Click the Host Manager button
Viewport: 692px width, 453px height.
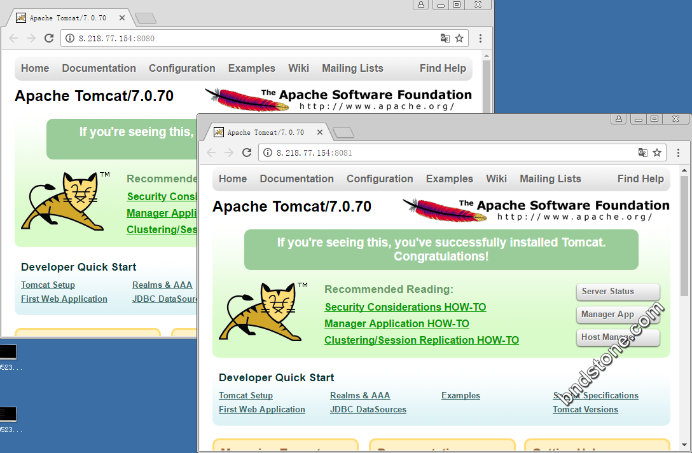pos(618,337)
